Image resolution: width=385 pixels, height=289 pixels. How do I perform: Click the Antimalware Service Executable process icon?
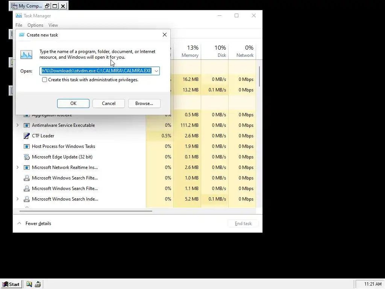click(27, 125)
